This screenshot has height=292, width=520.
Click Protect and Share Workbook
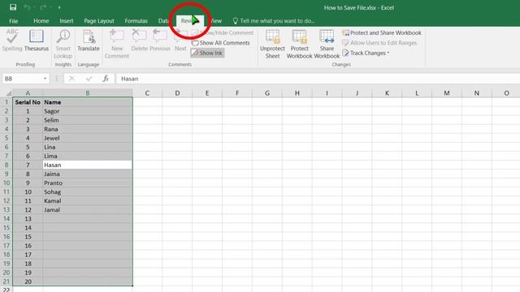(x=382, y=32)
